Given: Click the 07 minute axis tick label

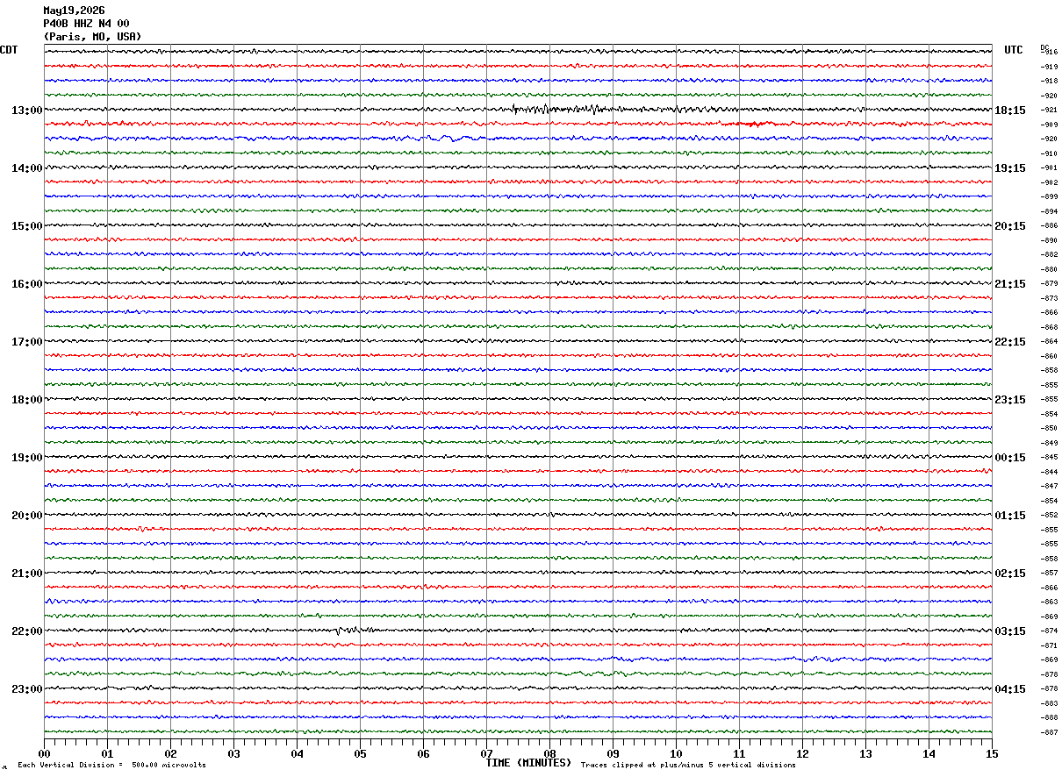Looking at the screenshot, I should coord(486,753).
